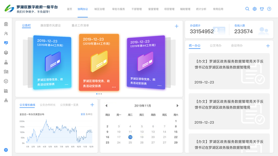Open 干部管理 navigation item

[136, 9]
